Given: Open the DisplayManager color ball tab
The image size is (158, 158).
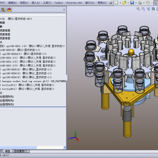Looking at the screenshot, I should point(9,9).
